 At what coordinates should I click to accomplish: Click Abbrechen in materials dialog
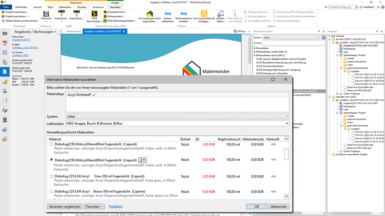pyautogui.click(x=279, y=207)
